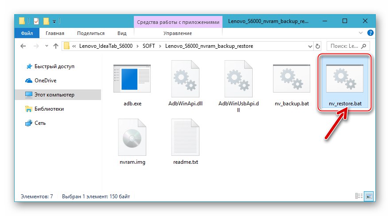Viewport: 390px width, 216px height.
Task: Open recent locations dropdown arrow
Action: [47, 46]
